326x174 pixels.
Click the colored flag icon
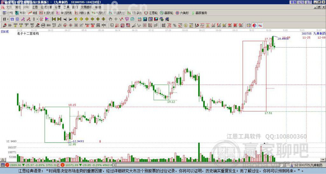[47, 19]
